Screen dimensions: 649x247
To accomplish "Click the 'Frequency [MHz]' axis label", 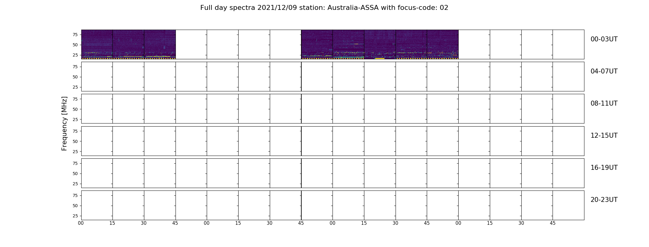I will click(x=64, y=124).
